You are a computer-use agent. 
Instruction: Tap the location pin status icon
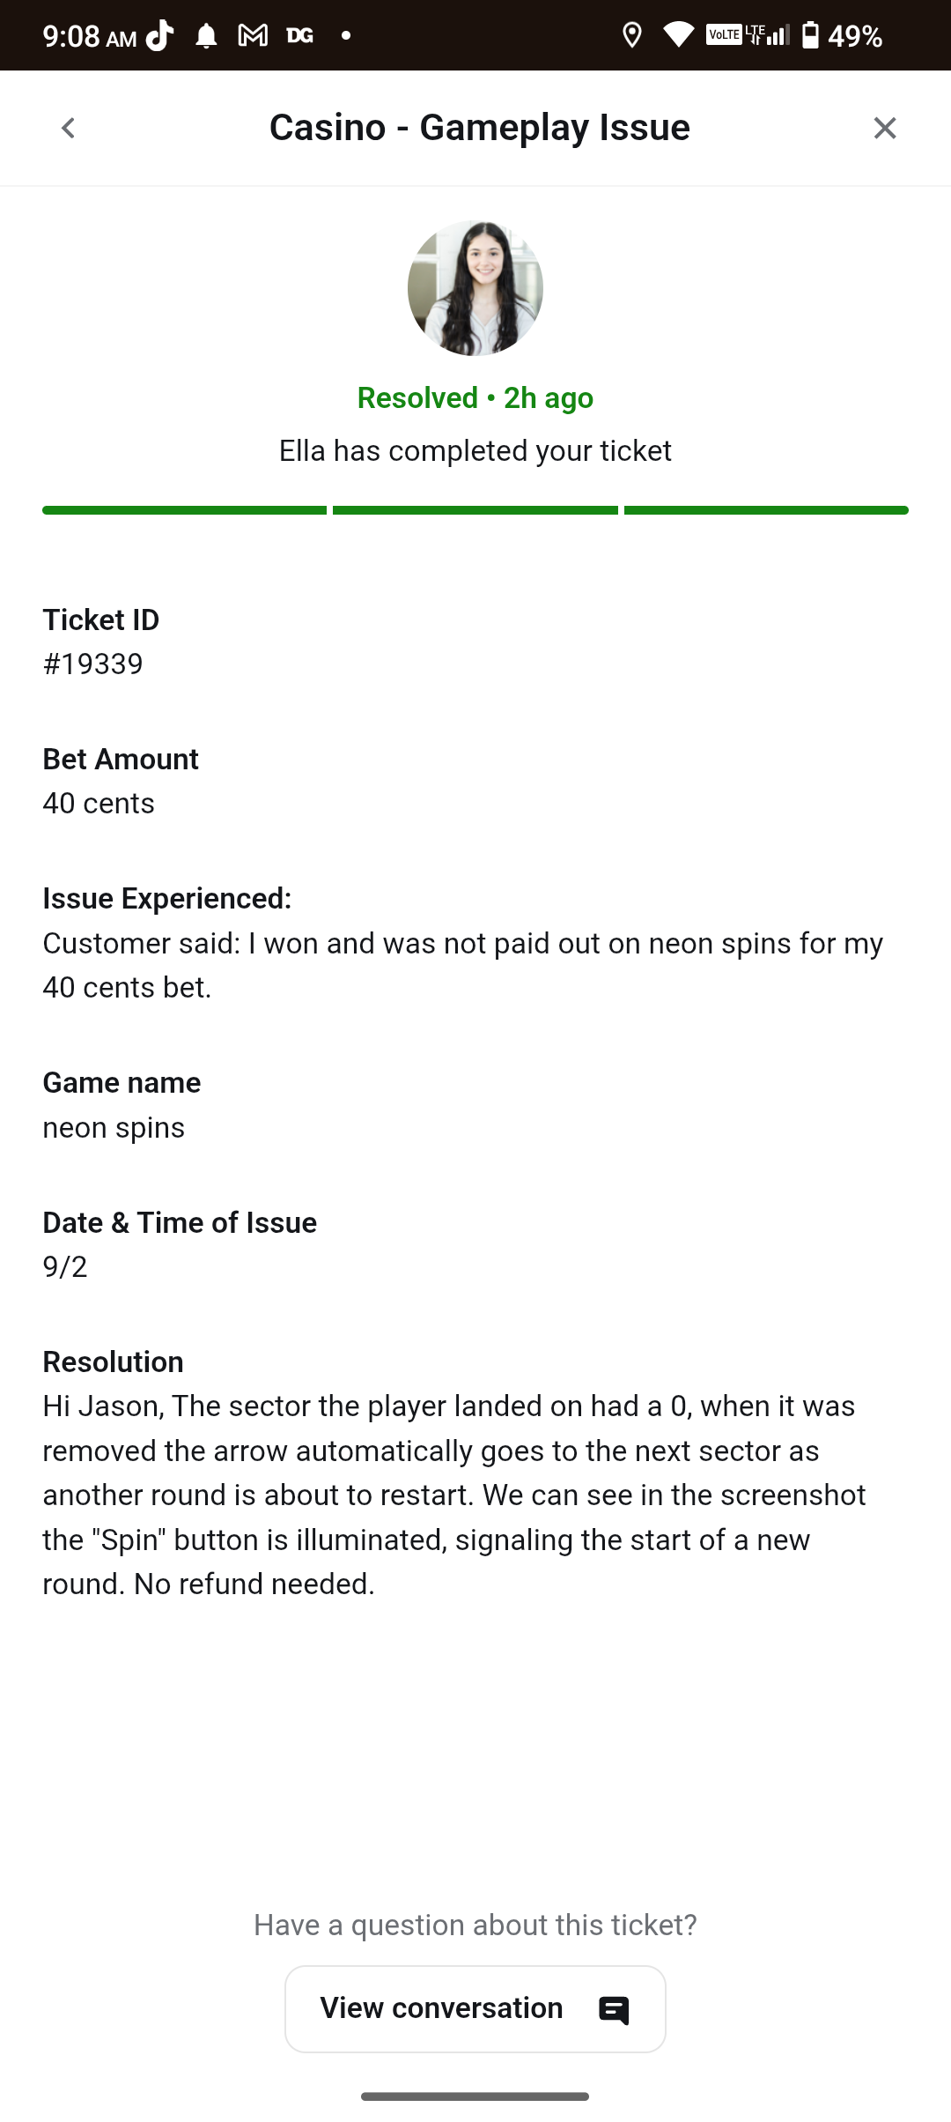pyautogui.click(x=631, y=36)
